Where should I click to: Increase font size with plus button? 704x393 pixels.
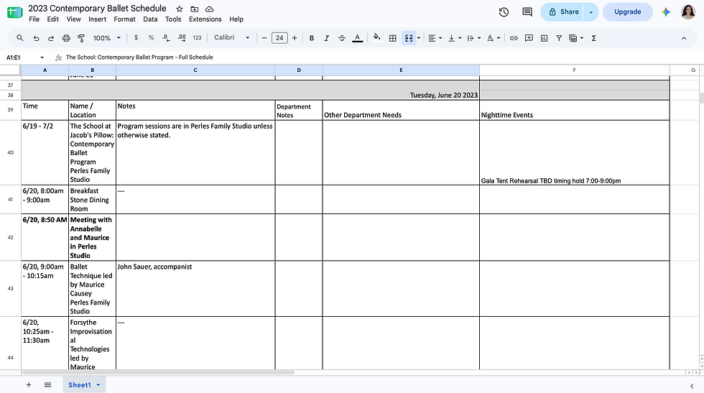pyautogui.click(x=295, y=38)
